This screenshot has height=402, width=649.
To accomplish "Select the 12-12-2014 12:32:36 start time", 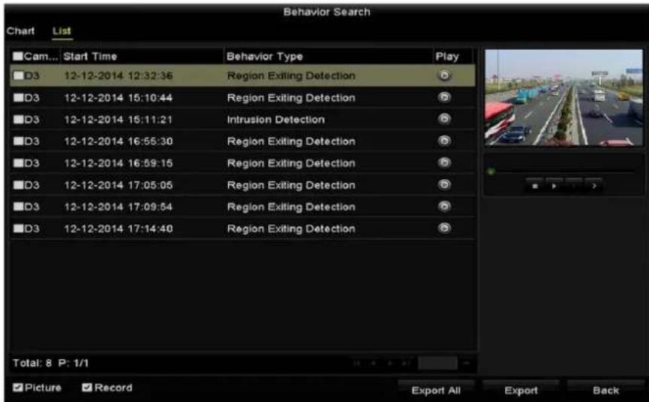I will coord(118,76).
